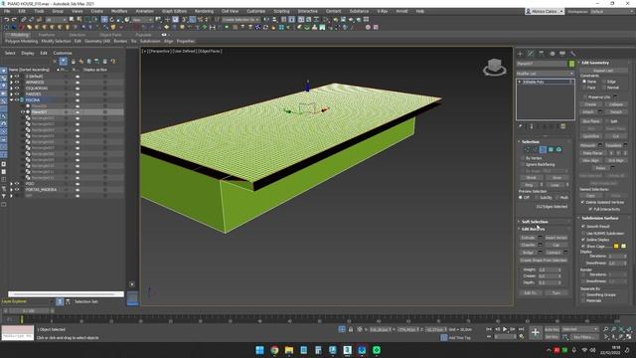
Task: Open the Rendering menu
Action: pyautogui.click(x=204, y=11)
